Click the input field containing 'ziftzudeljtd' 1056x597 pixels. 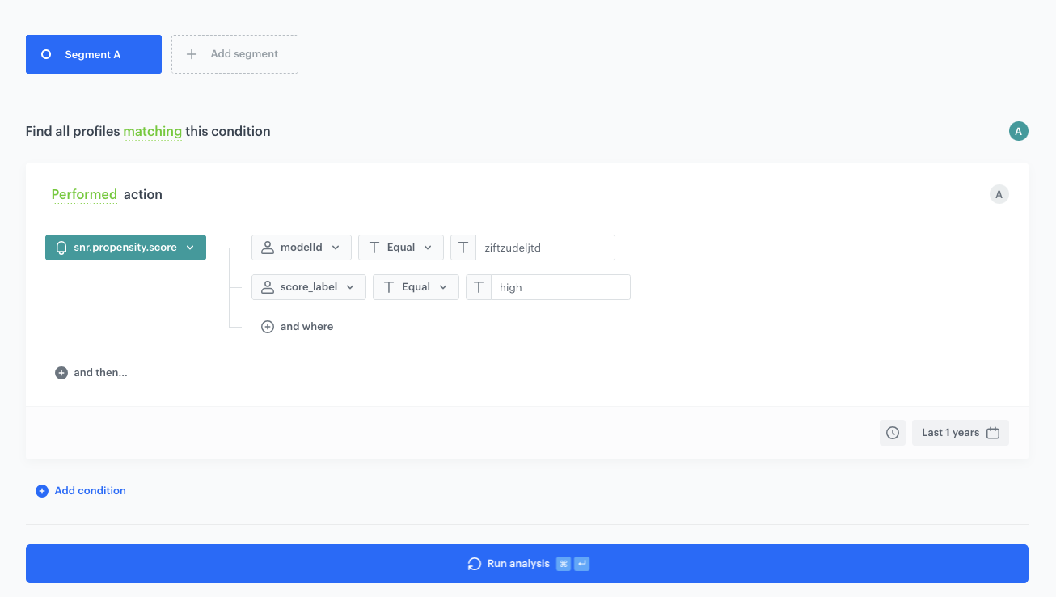pos(544,248)
